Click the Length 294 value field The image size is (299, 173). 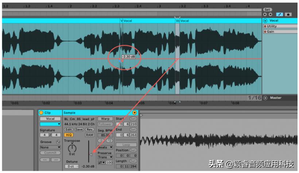pyautogui.click(x=133, y=166)
